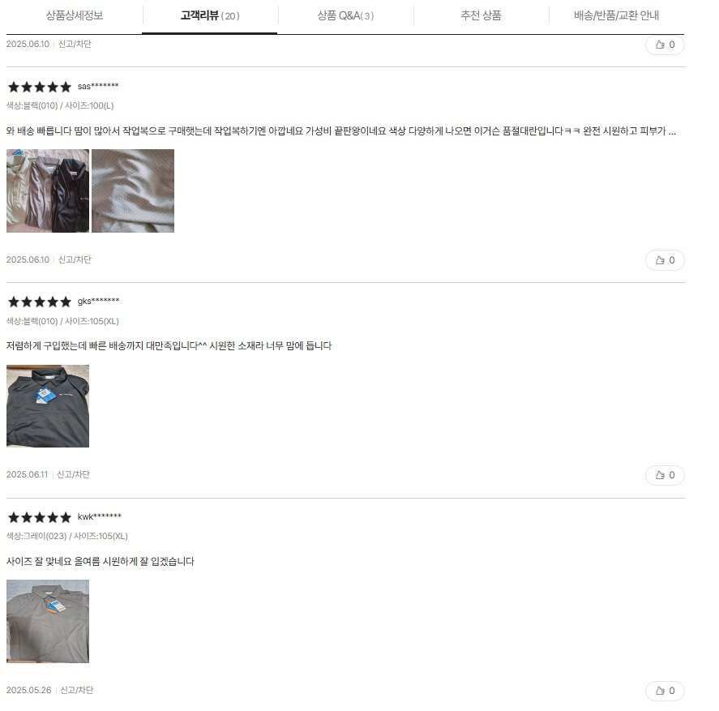Open 배송/반품/교환 안내 tab

click(x=616, y=15)
